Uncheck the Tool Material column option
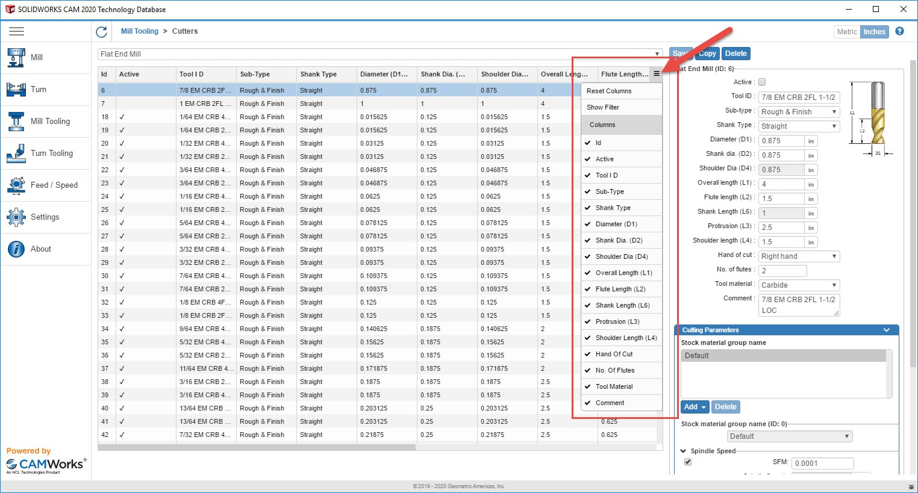This screenshot has width=918, height=493. pyautogui.click(x=622, y=386)
